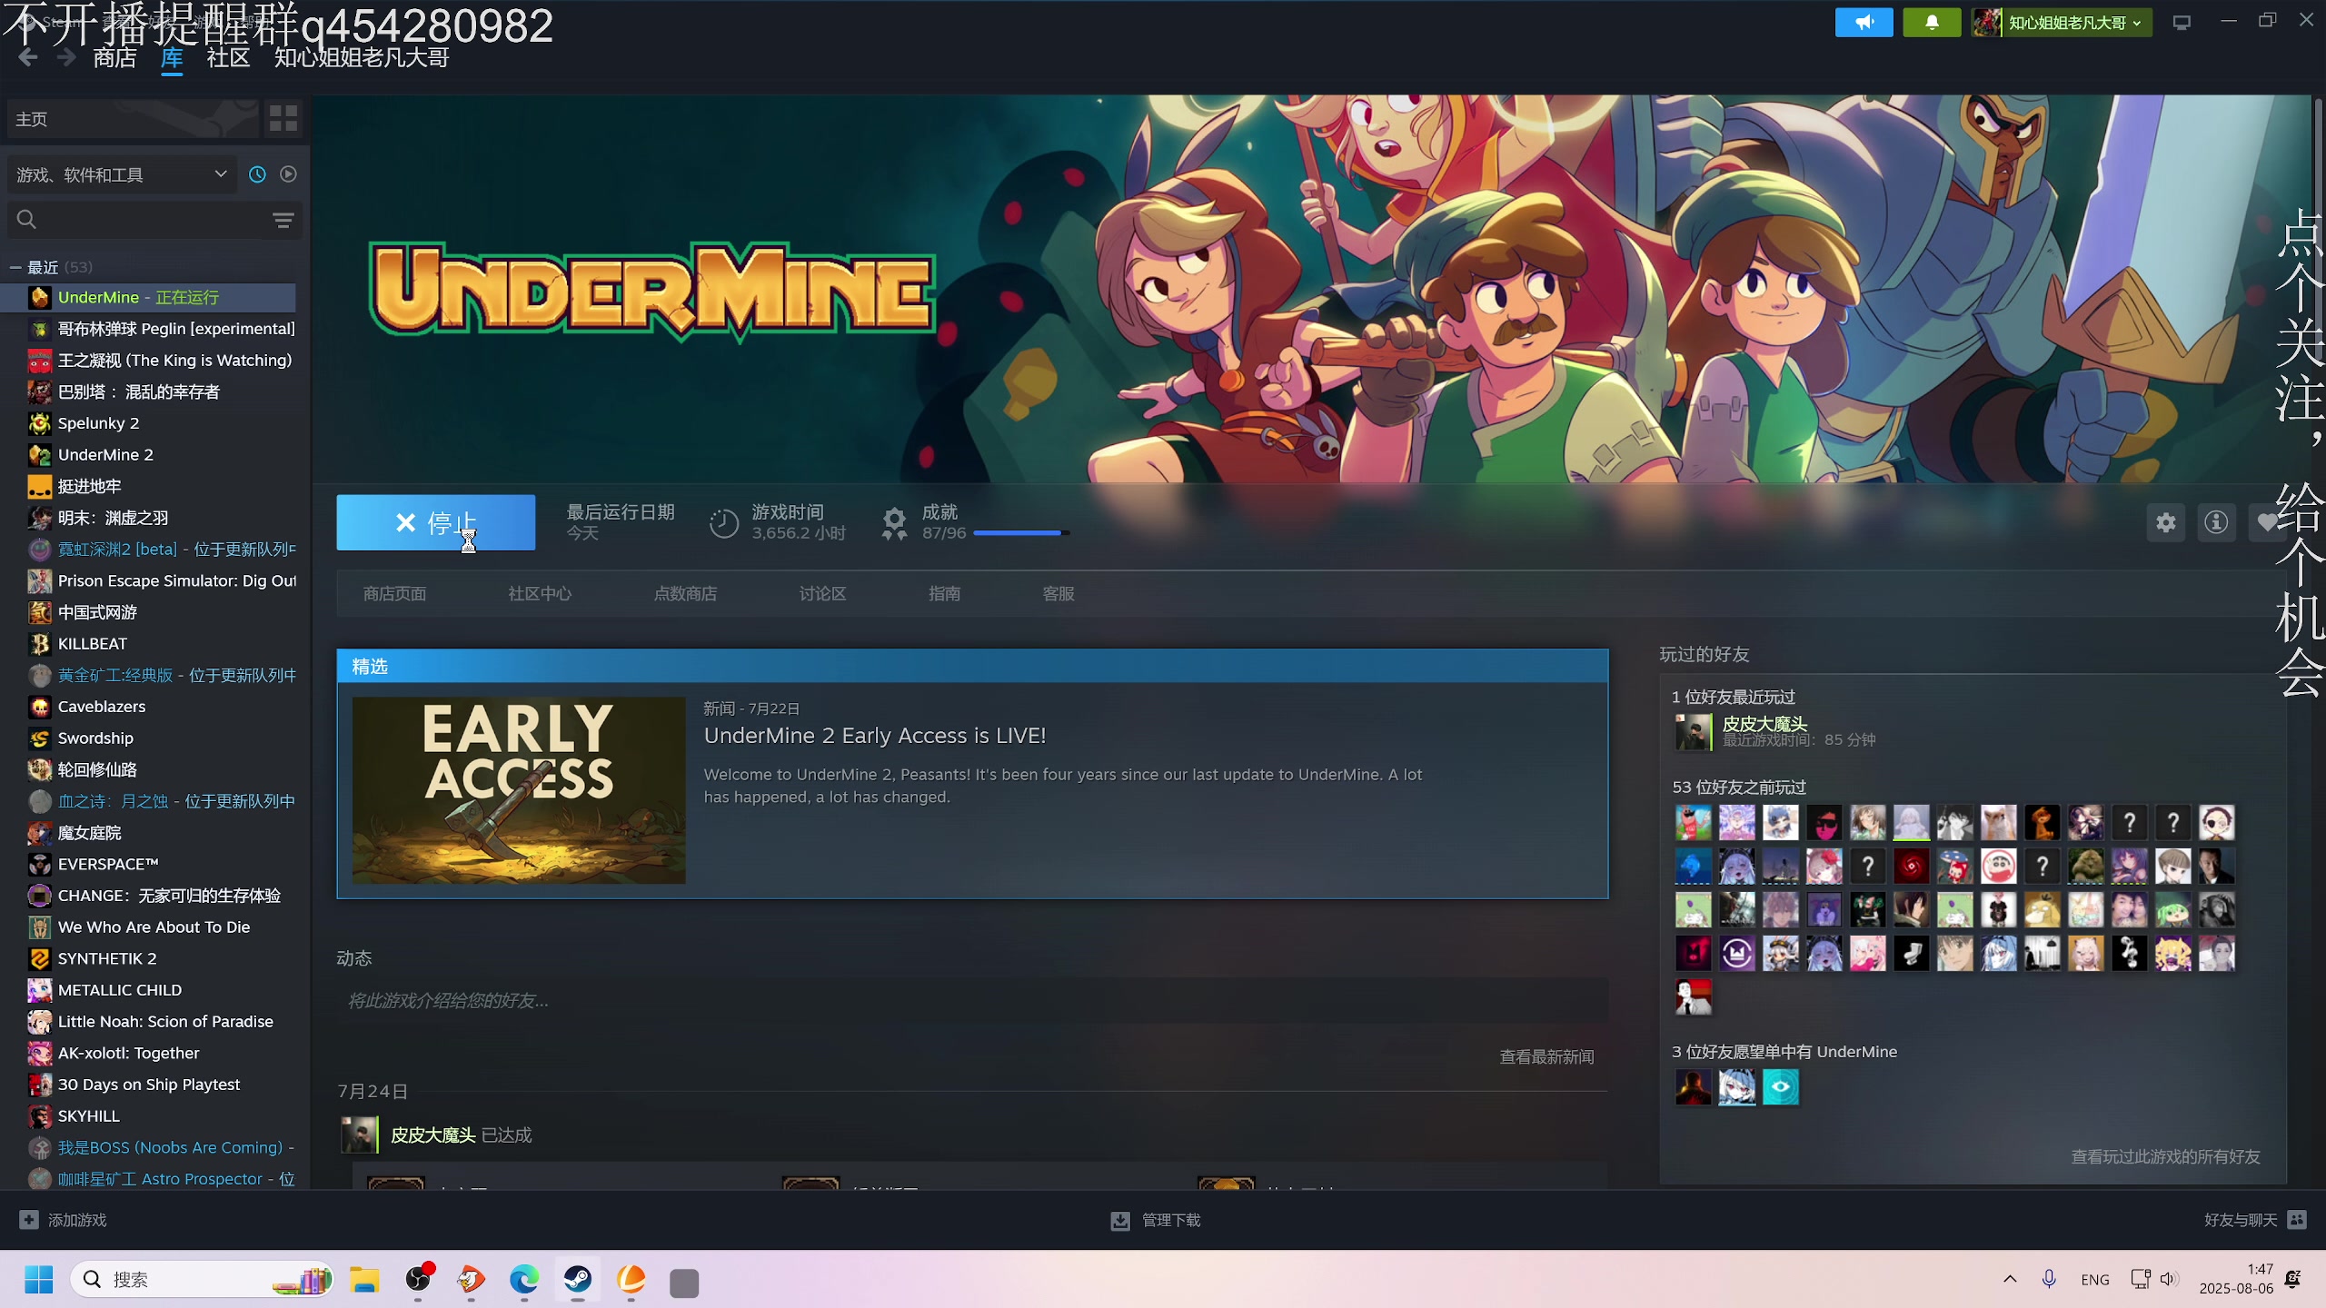This screenshot has height=1308, width=2326.
Task: Click the announcements megaphone icon
Action: point(1864,23)
